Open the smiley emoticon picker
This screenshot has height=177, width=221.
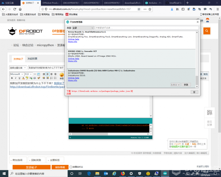62,76
